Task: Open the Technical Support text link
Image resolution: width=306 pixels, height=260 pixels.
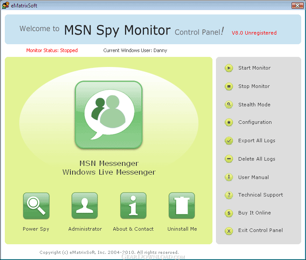Action: pyautogui.click(x=261, y=195)
